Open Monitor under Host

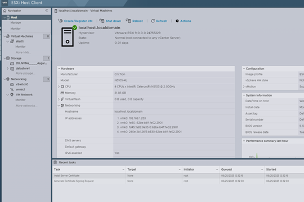pos(16,29)
